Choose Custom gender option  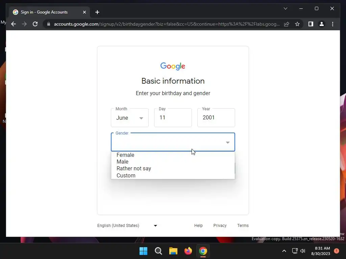click(173, 175)
